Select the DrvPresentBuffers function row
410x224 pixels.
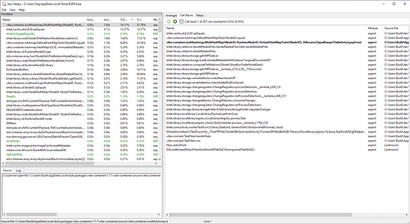[x=80, y=70]
